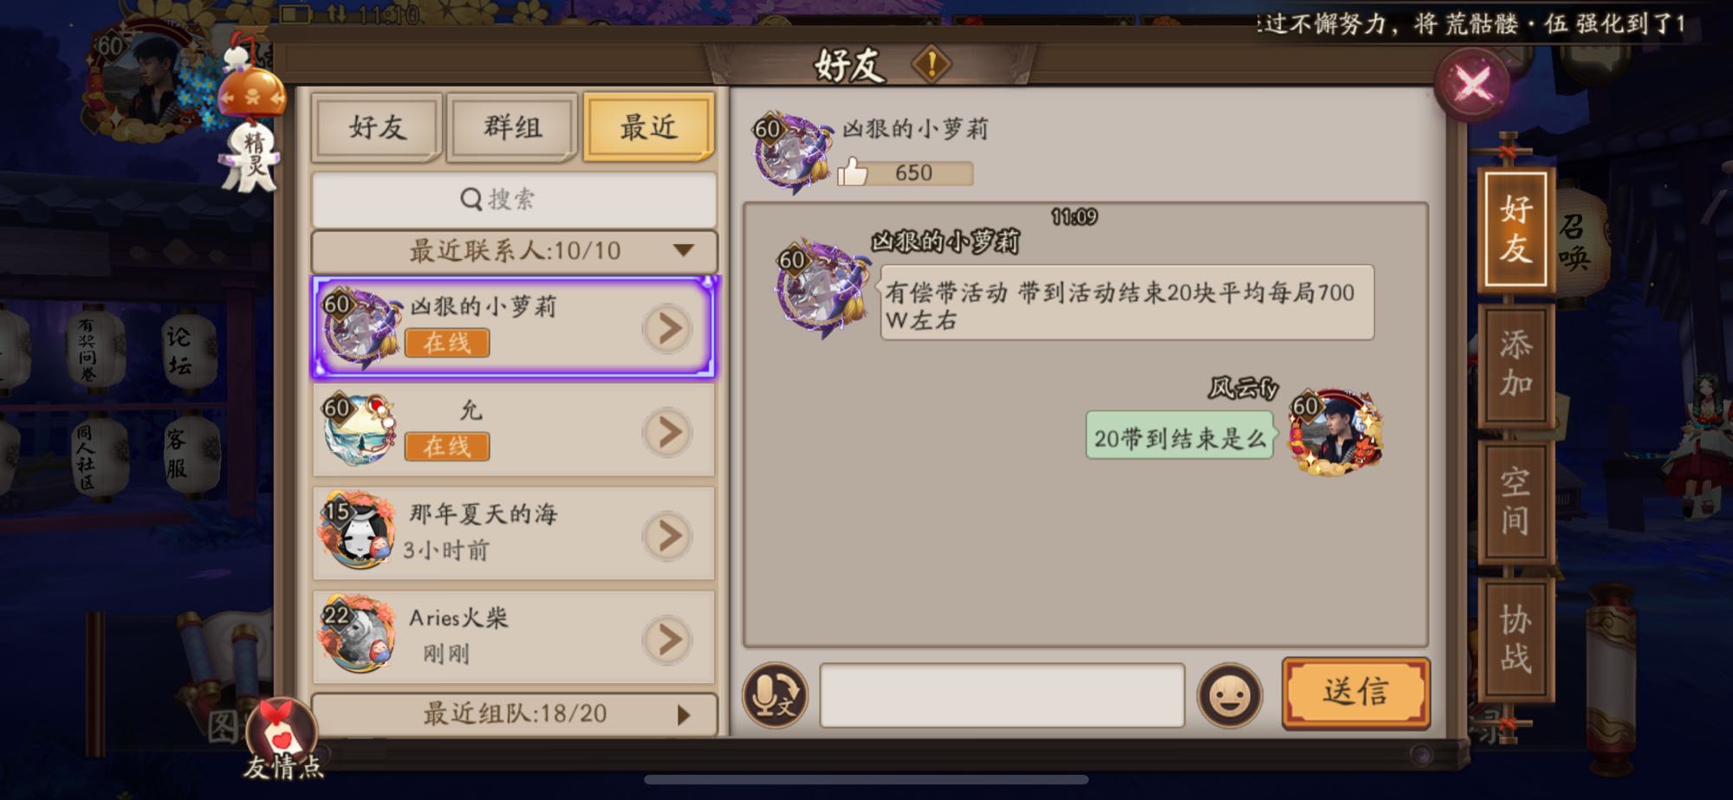Open arrow next to 那年夏天的海
The width and height of the screenshot is (1733, 800).
(x=667, y=536)
